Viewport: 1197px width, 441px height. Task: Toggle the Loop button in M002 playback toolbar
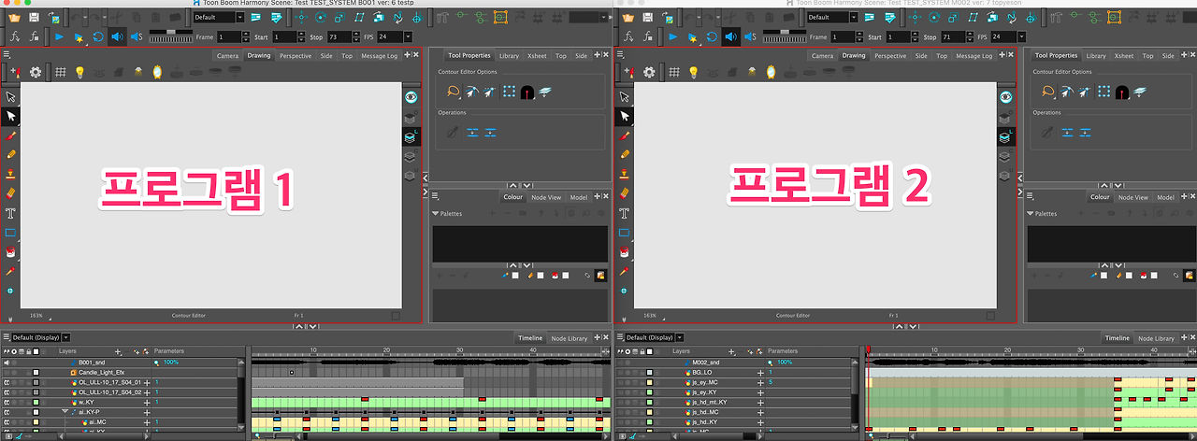[x=713, y=36]
